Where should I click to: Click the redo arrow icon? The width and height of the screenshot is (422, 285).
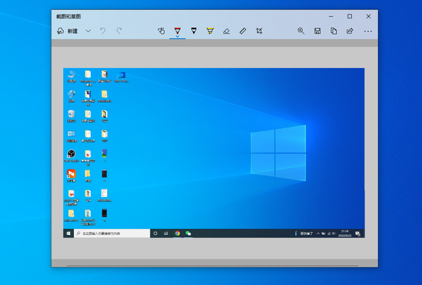(119, 31)
